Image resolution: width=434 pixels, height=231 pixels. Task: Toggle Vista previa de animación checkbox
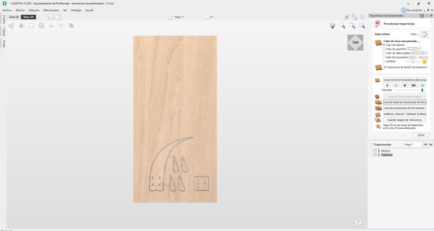tap(385, 67)
